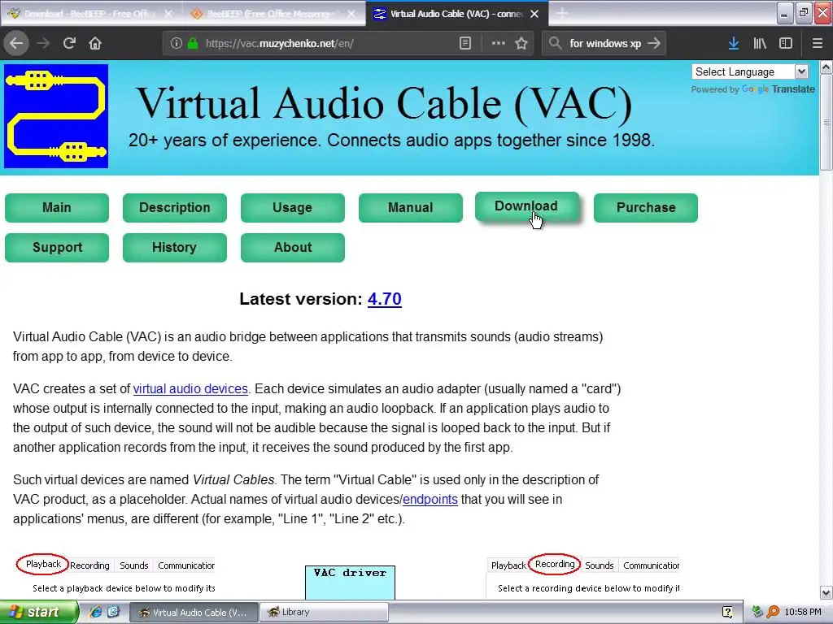Image resolution: width=833 pixels, height=624 pixels.
Task: Open the downloads arrow icon
Action: click(734, 43)
